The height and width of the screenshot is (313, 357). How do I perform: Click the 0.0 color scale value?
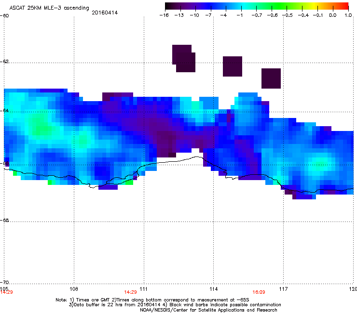click(x=333, y=15)
